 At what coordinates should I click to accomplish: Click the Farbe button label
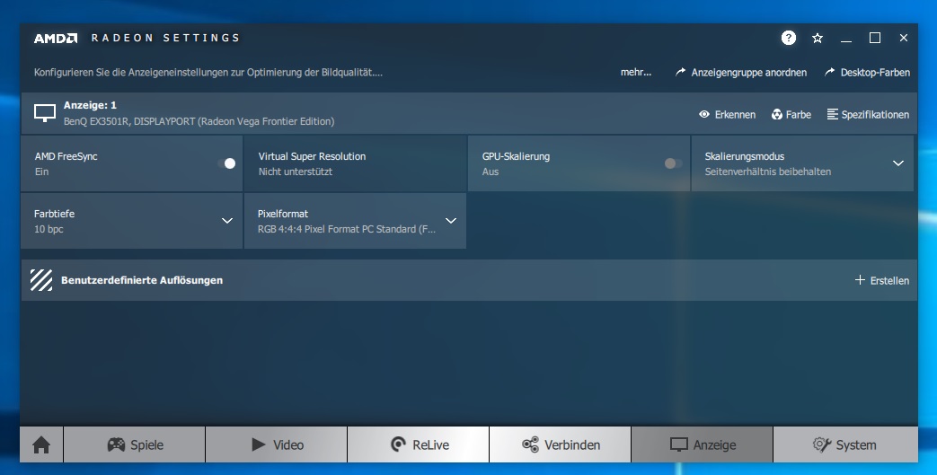coord(799,115)
